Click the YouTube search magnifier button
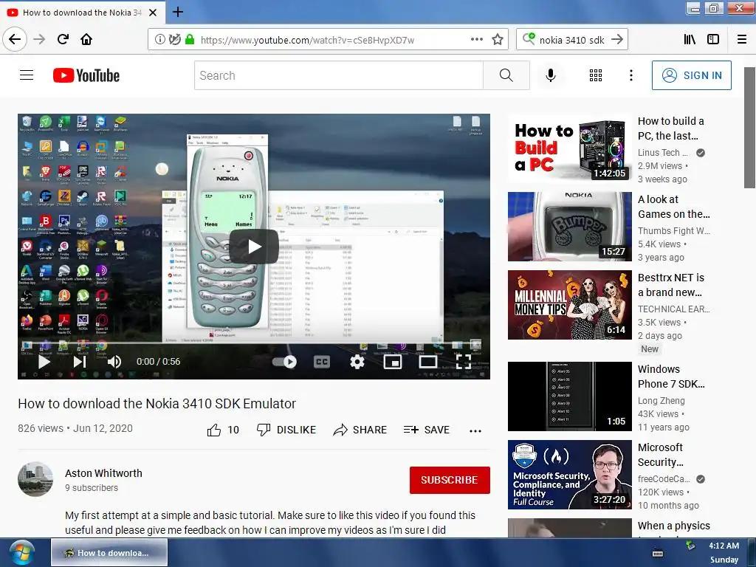756x567 pixels. 506,75
